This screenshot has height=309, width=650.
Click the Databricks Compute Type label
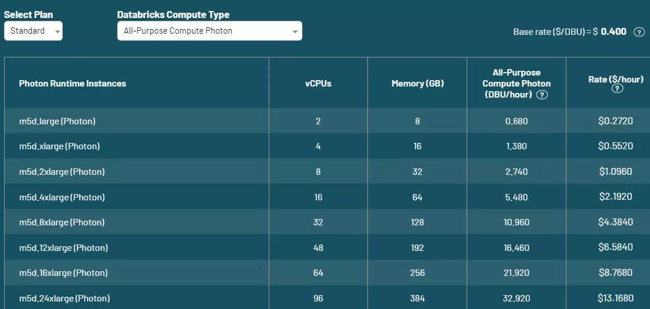coord(174,15)
